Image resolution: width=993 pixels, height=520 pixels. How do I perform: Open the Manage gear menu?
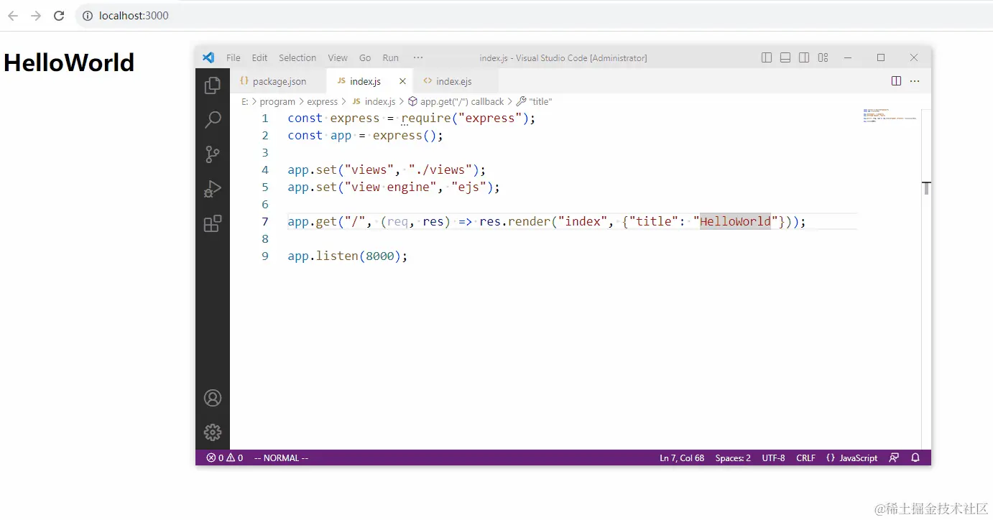(213, 432)
